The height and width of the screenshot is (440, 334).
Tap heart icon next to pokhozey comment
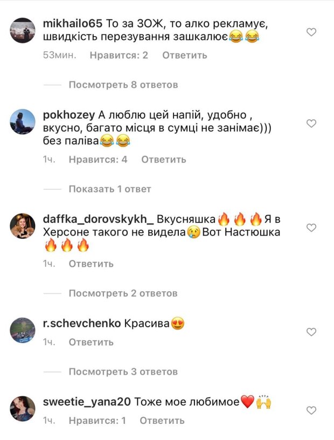pos(311,123)
